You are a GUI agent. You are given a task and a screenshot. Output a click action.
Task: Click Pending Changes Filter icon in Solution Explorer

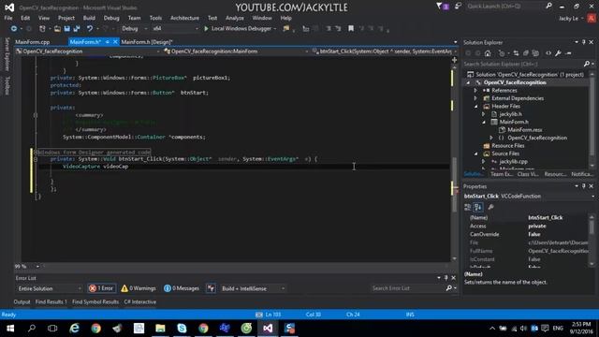pos(502,53)
